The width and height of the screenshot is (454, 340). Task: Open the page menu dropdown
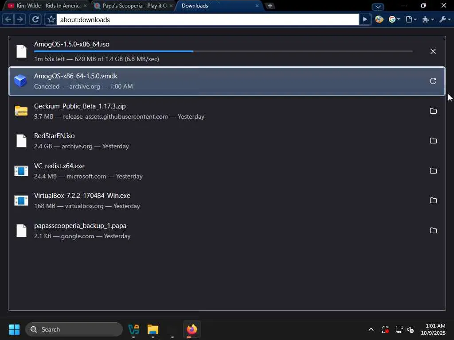pos(411,19)
